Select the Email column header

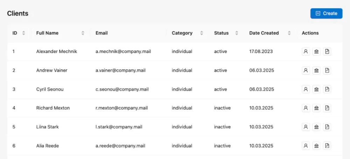[101, 33]
